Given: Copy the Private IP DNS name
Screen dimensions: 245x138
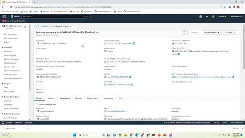Looking at the screenshot, I should click(x=105, y=62).
